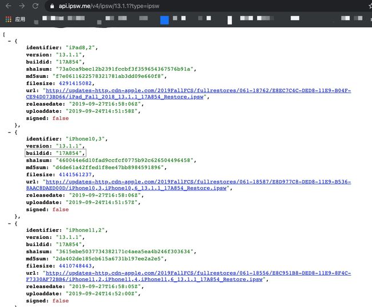Click the identifier value "iPhone10,3"
This screenshot has height=307, width=372.
tap(85, 139)
